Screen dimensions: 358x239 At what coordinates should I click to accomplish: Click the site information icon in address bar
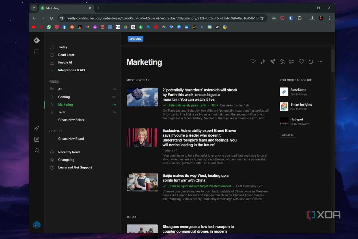[x=62, y=18]
